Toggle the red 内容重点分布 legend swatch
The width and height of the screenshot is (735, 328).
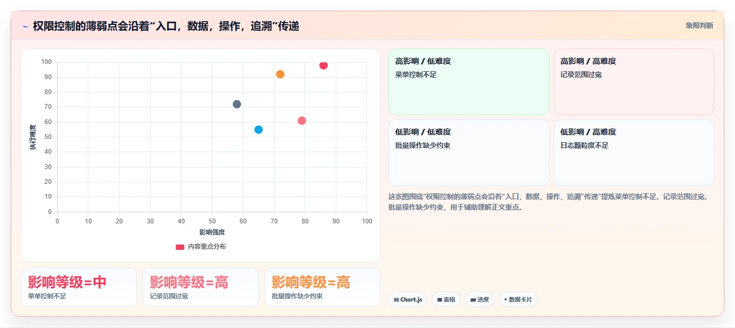pyautogui.click(x=180, y=247)
